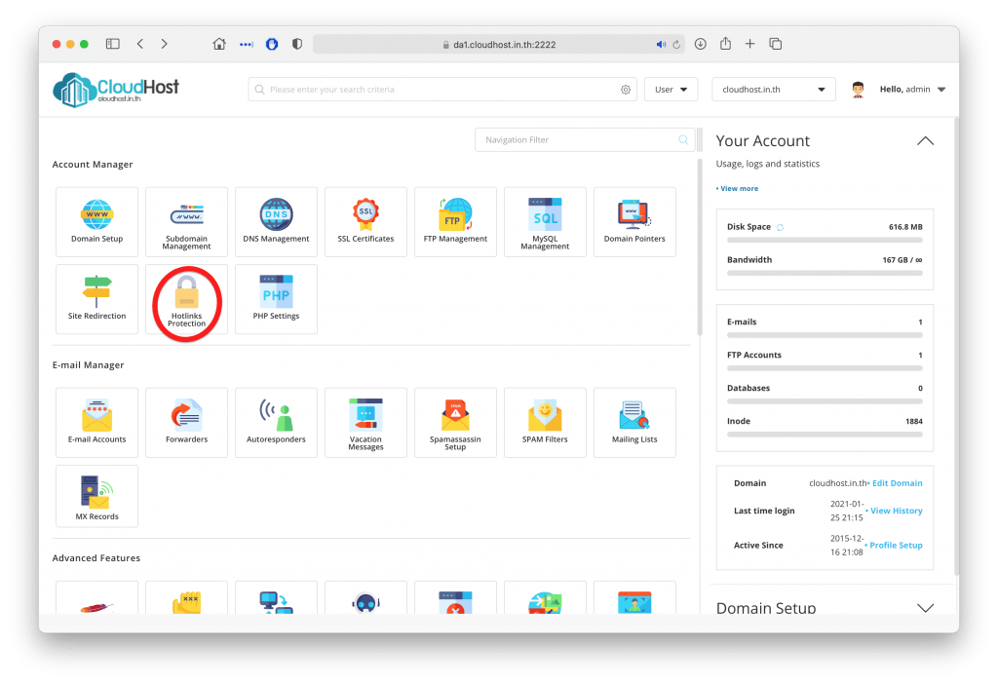Open the DNS Management tool
Screen dimensions: 998x684
point(276,221)
